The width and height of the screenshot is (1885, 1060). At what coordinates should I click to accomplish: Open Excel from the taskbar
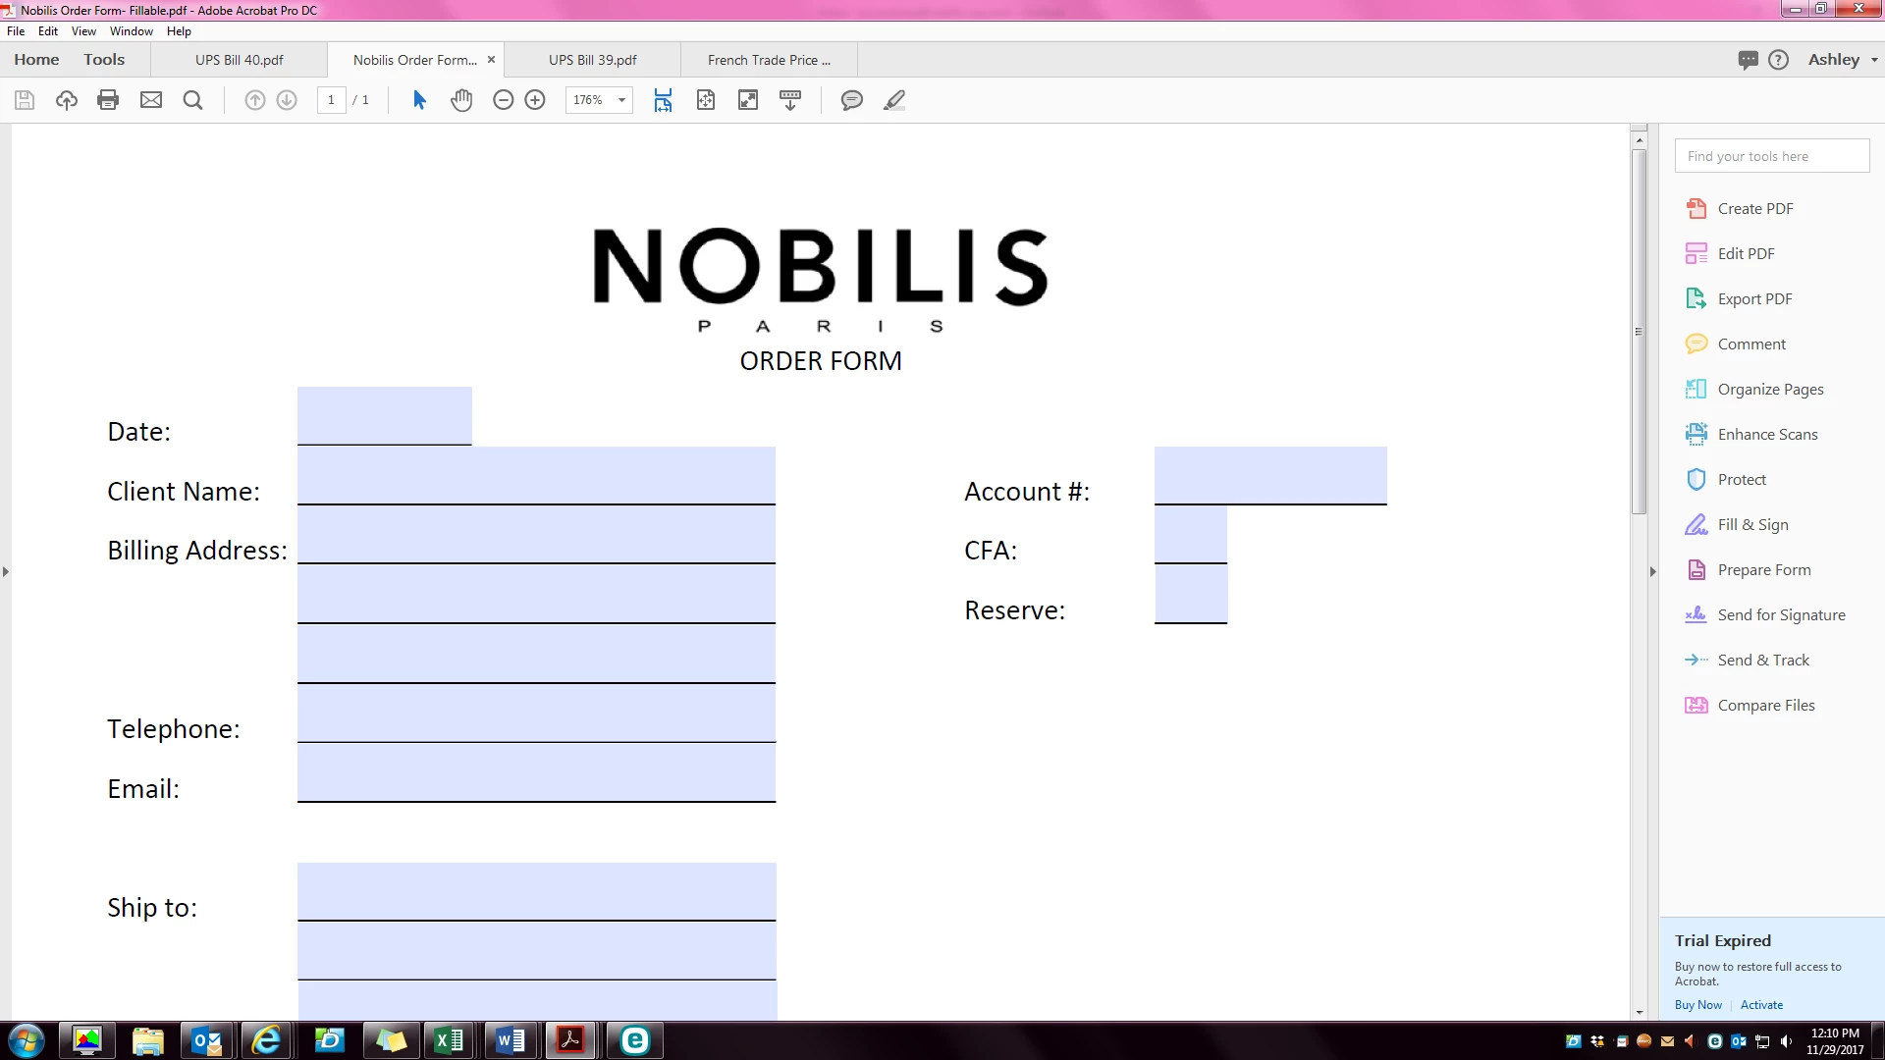tap(449, 1040)
